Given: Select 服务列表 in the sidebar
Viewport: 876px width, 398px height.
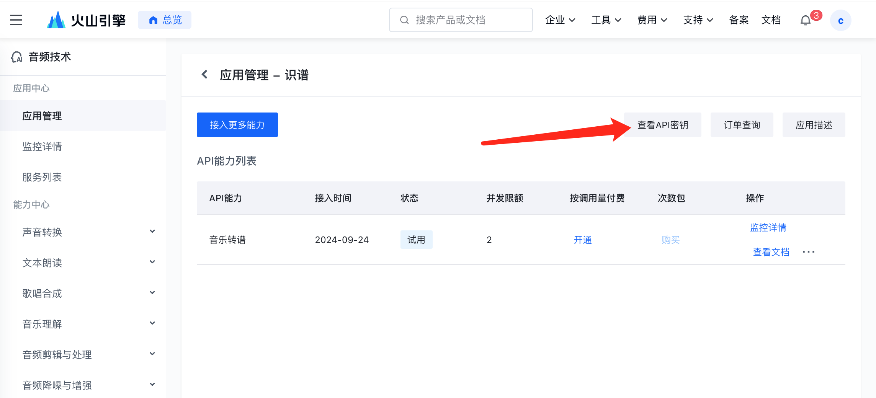Looking at the screenshot, I should pyautogui.click(x=42, y=177).
